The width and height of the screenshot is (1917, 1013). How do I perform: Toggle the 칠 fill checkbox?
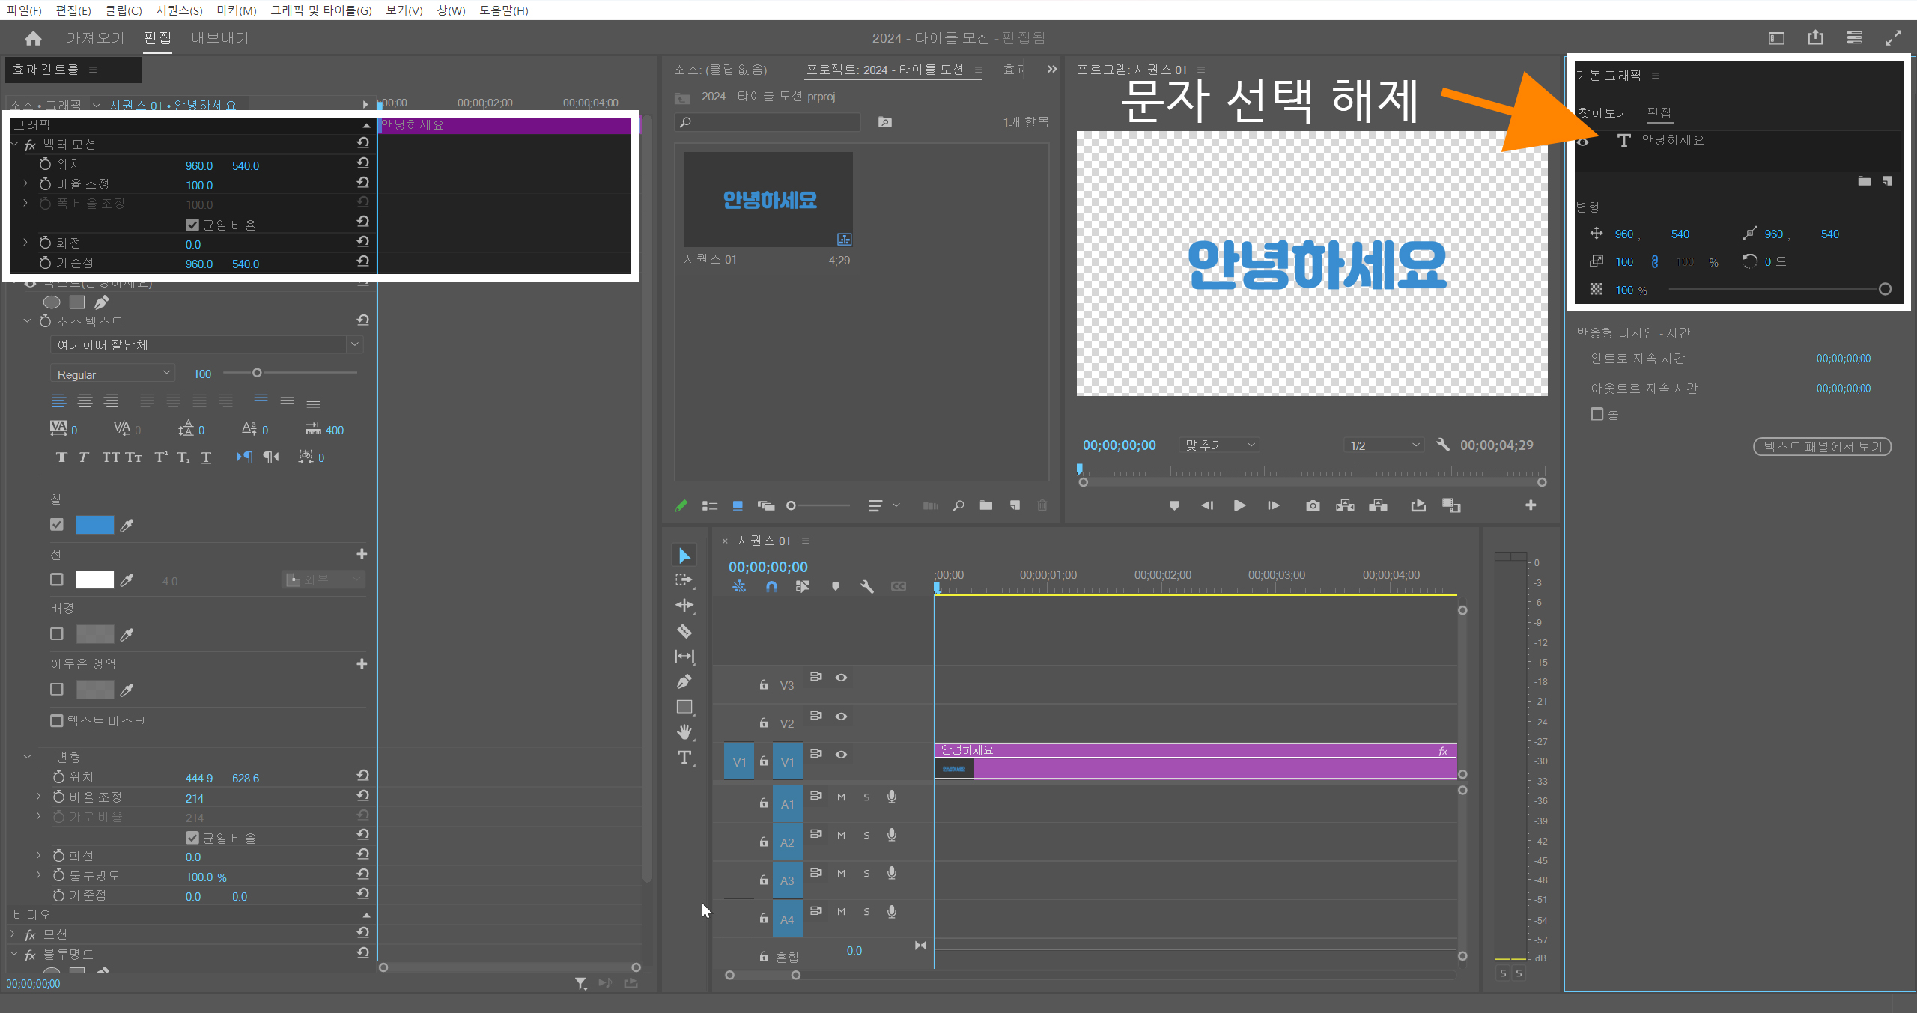click(x=57, y=524)
